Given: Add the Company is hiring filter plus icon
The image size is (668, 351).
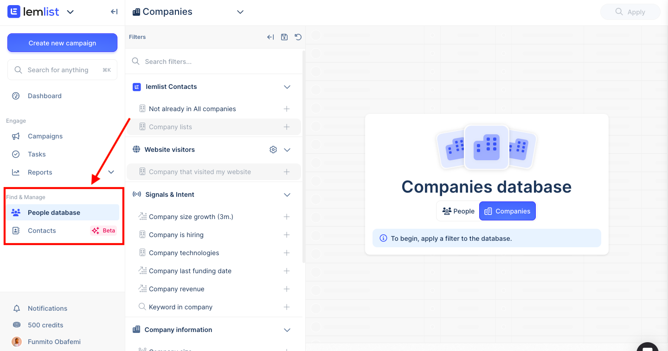Looking at the screenshot, I should click(x=287, y=235).
